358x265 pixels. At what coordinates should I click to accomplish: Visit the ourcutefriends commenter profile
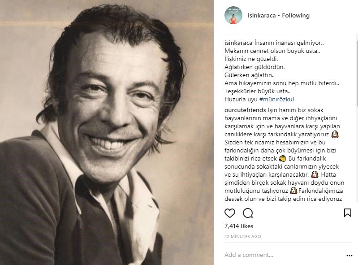point(245,110)
